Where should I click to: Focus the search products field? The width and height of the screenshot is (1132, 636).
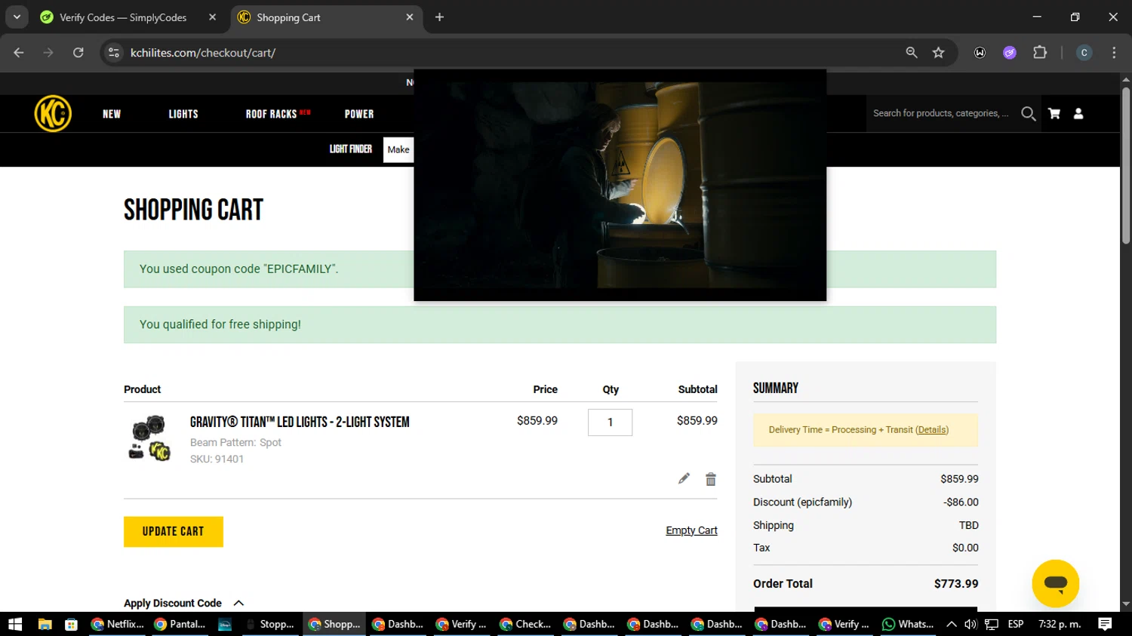tap(941, 113)
